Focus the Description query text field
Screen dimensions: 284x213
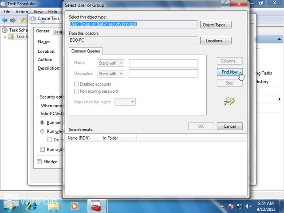point(163,74)
